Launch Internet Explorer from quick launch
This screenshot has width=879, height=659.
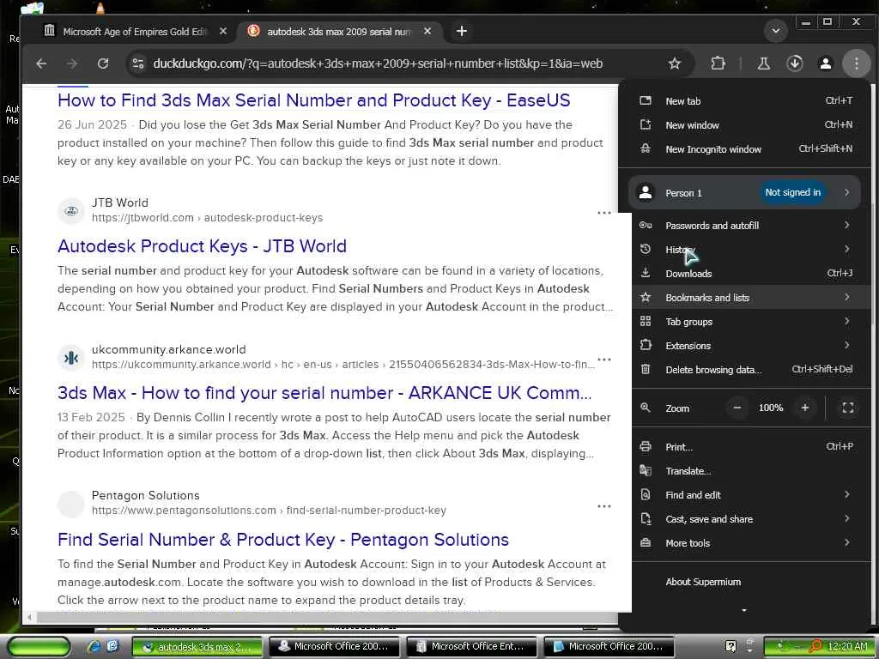click(x=94, y=646)
